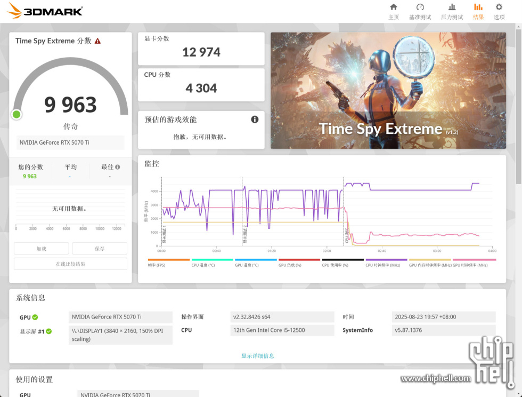The width and height of the screenshot is (522, 397).
Task: Click the 系统信息 section heading
Action: click(30, 298)
